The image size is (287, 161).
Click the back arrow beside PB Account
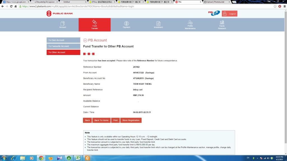[x=85, y=40]
